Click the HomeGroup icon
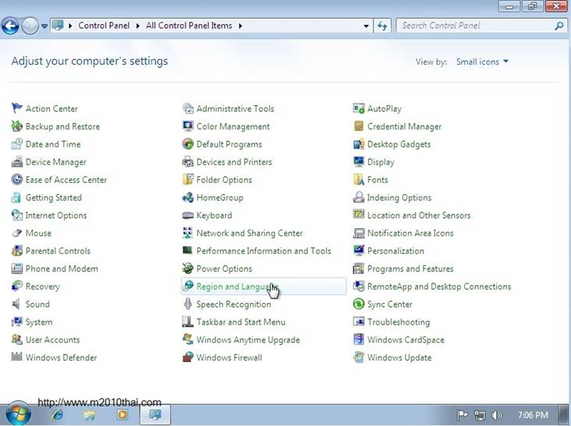 [x=187, y=197]
